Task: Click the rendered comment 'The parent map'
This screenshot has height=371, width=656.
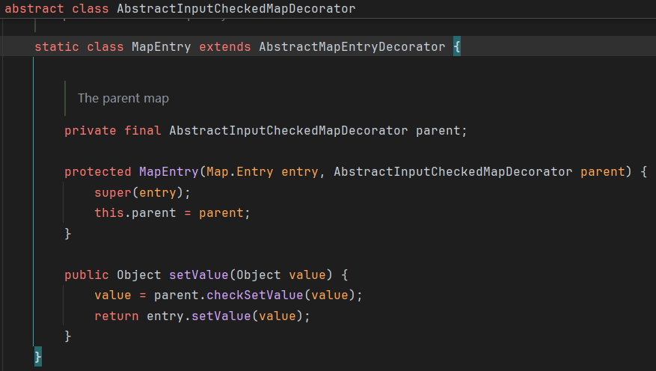Action: tap(123, 98)
